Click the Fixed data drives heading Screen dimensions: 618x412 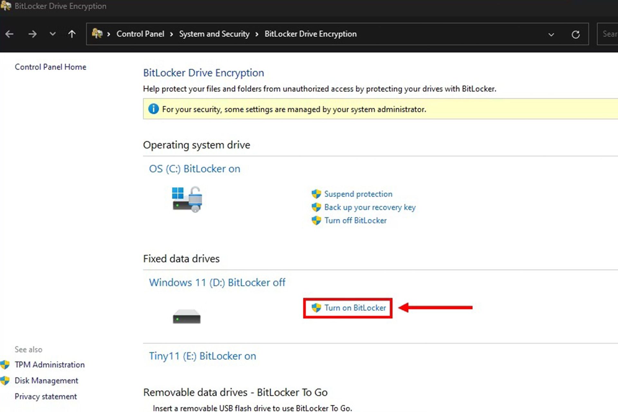point(181,258)
